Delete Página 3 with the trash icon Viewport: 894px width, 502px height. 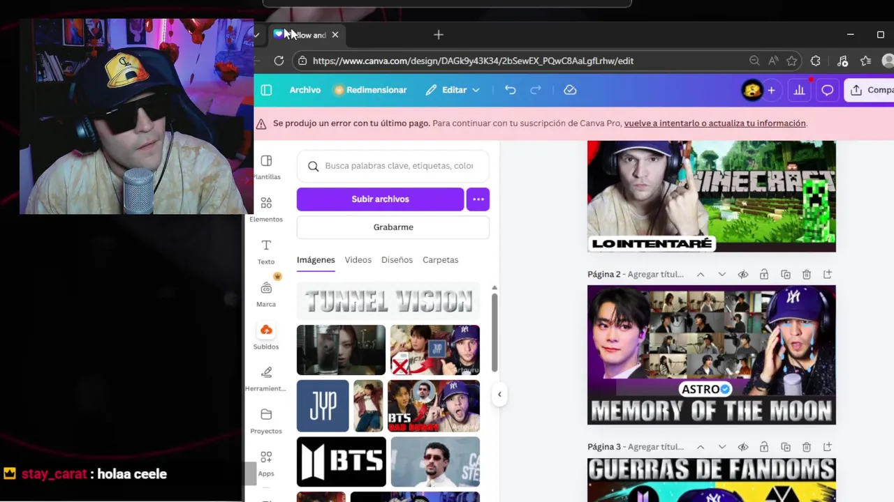807,447
